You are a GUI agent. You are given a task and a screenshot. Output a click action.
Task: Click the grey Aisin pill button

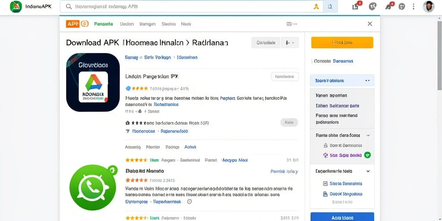[289, 122]
